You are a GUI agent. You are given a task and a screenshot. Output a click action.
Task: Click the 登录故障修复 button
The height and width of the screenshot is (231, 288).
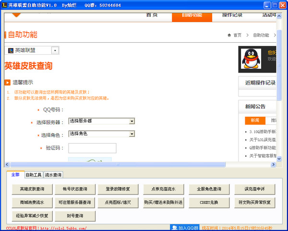tap(118, 189)
